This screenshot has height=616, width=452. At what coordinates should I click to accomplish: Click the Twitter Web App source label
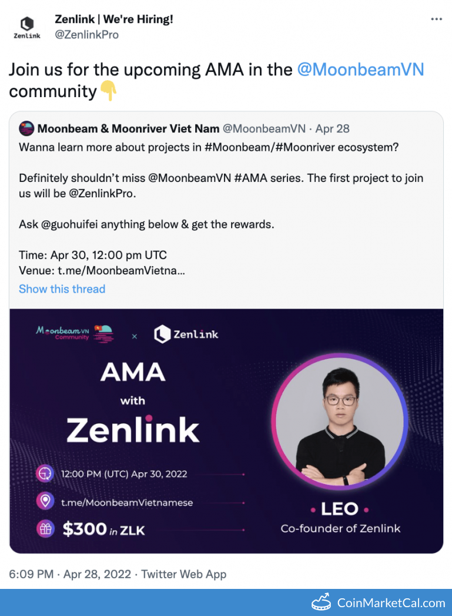[183, 574]
